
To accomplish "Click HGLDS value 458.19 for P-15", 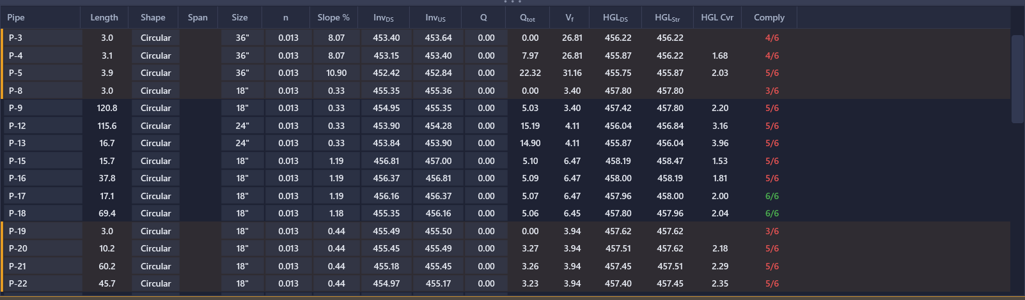I will point(618,161).
